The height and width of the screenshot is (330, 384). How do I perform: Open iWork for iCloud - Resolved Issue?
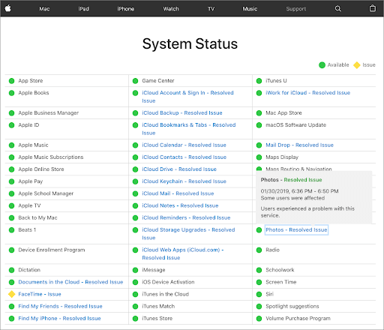(x=307, y=93)
